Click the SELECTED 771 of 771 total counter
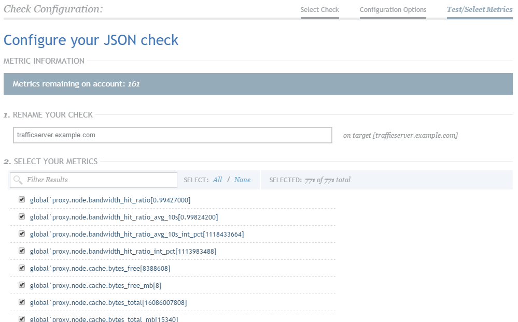The height and width of the screenshot is (322, 518). click(310, 180)
